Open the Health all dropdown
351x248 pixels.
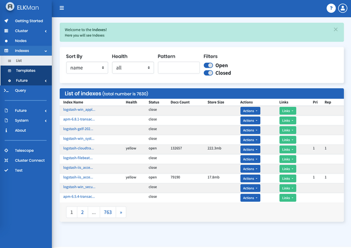pos(133,68)
